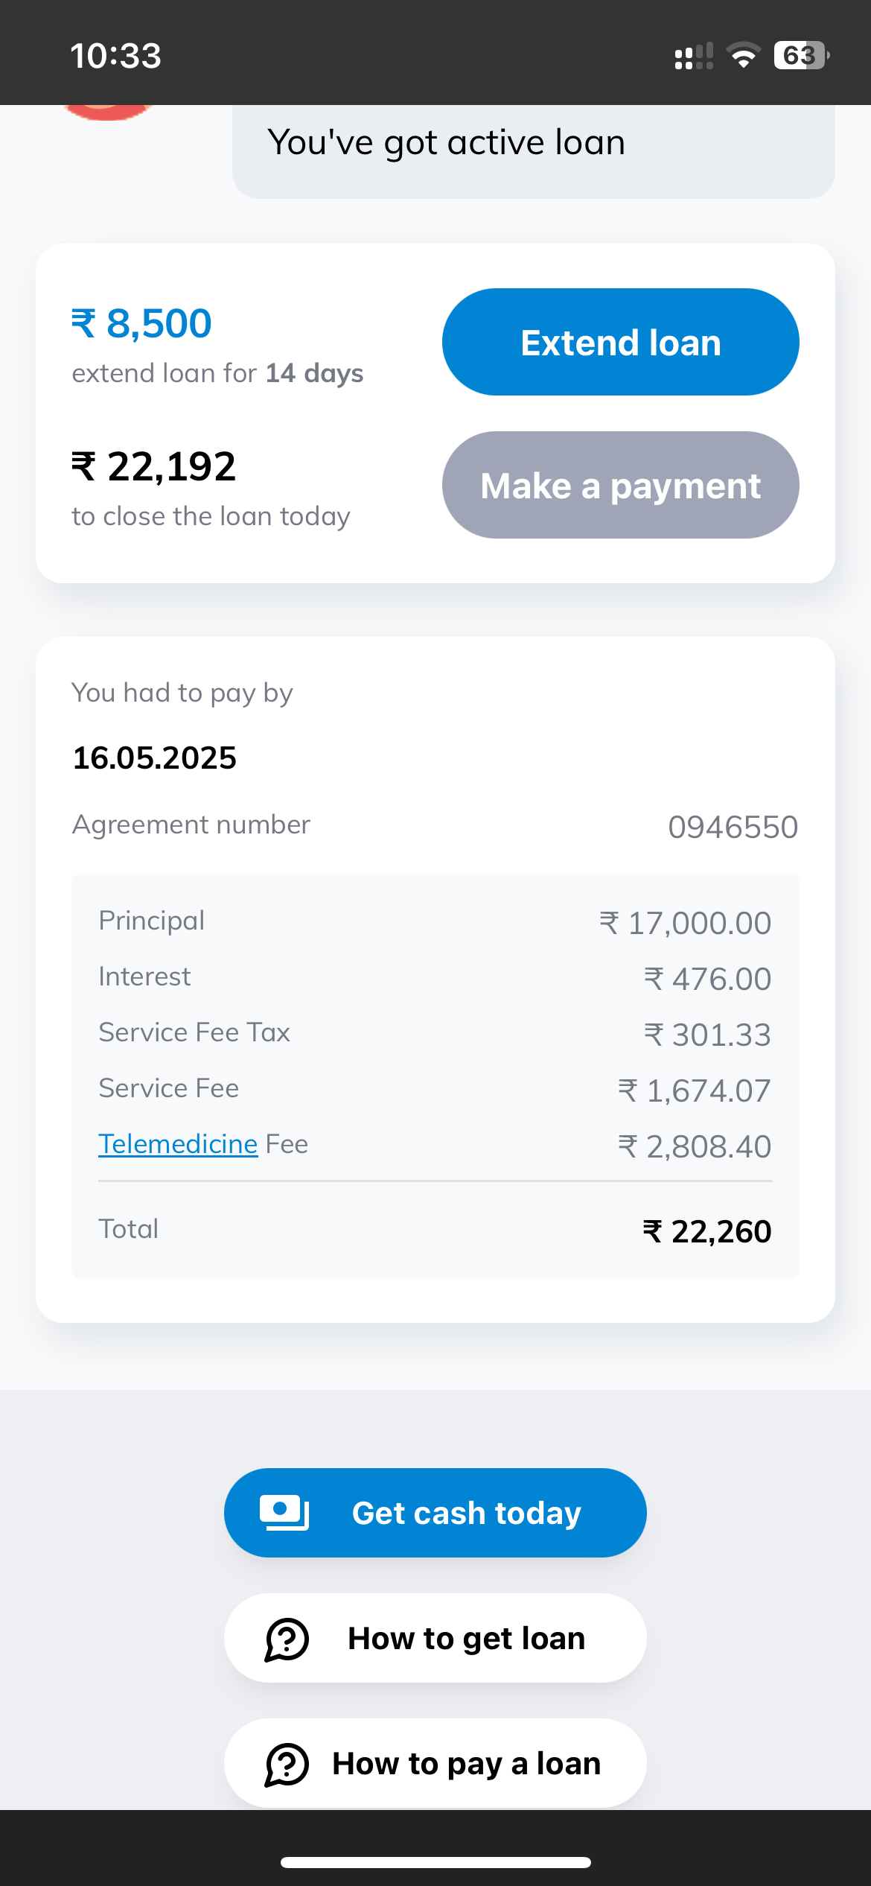
Task: Tap the ₹ 22,192 closing amount
Action: click(x=153, y=467)
